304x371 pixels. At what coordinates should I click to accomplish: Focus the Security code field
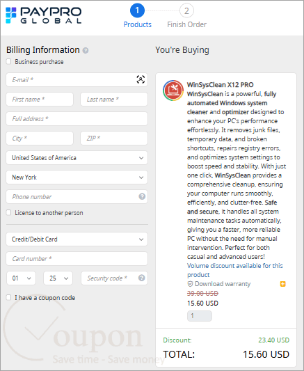(x=114, y=278)
